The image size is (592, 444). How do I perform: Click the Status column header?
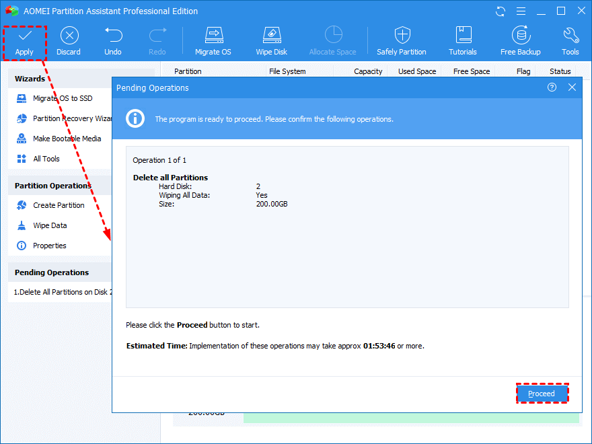560,71
